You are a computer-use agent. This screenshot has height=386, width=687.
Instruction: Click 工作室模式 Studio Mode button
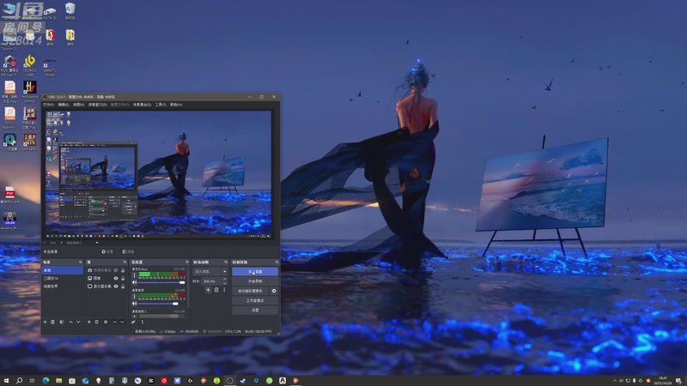click(x=255, y=300)
